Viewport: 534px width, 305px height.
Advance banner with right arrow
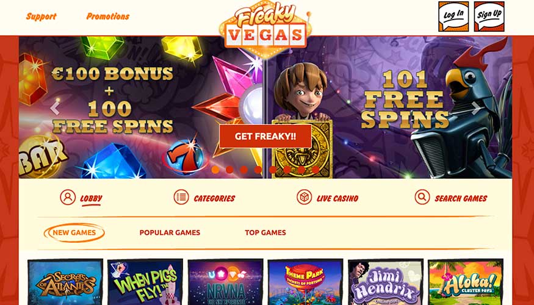tap(476, 108)
